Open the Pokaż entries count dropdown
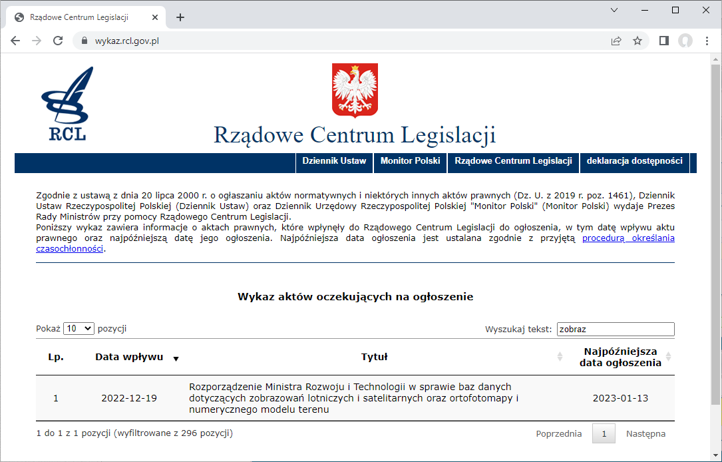722x462 pixels. coord(79,328)
